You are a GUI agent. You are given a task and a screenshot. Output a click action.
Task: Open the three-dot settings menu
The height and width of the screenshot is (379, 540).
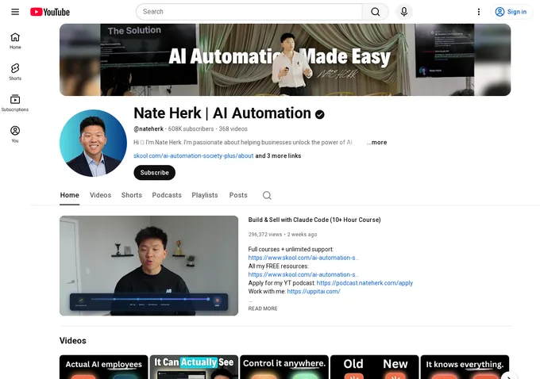tap(479, 12)
